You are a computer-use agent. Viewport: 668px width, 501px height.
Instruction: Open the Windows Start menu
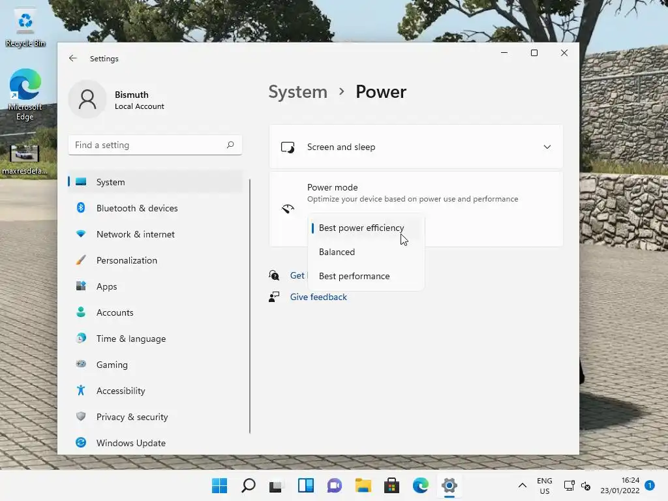219,485
